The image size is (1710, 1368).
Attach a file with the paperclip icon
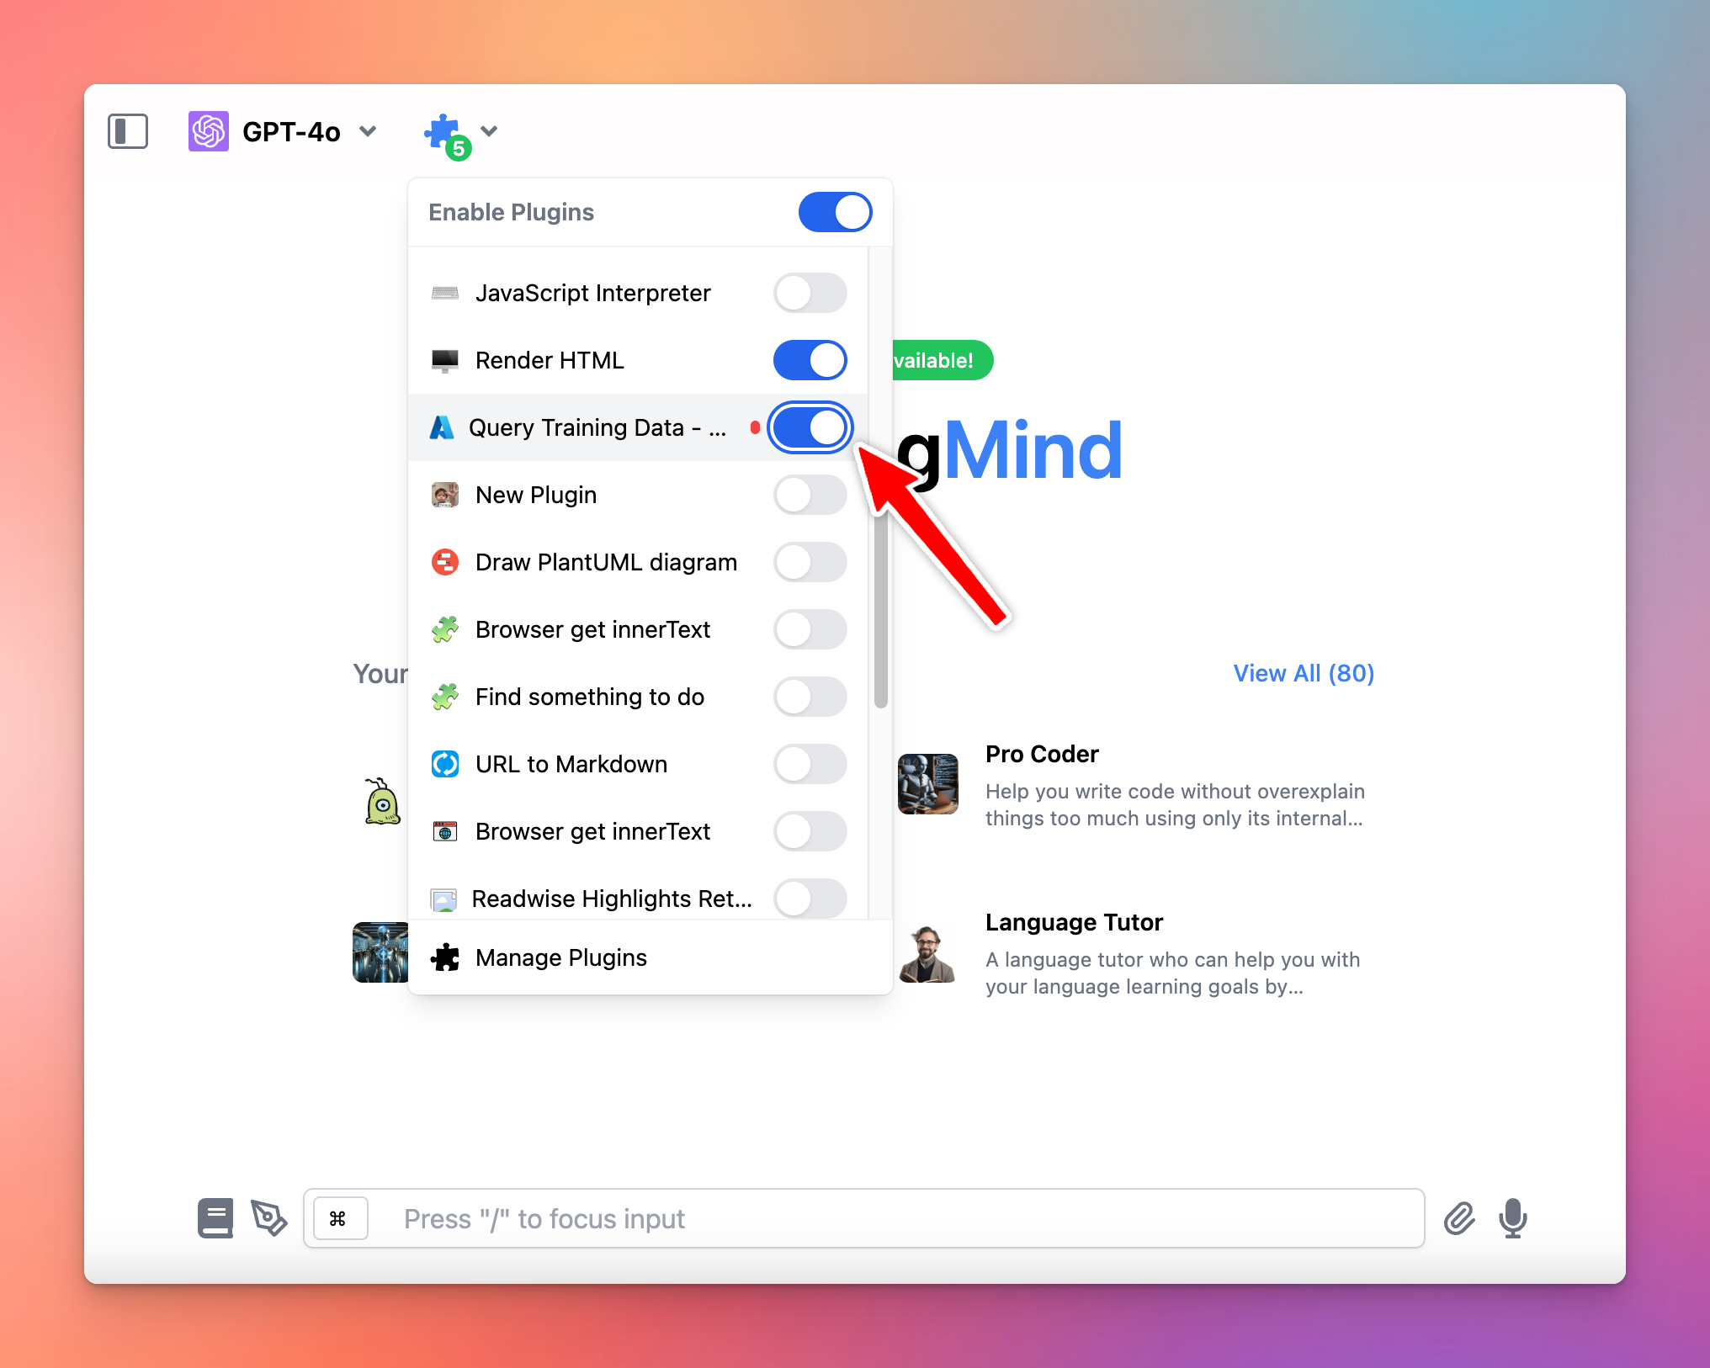click(1459, 1218)
